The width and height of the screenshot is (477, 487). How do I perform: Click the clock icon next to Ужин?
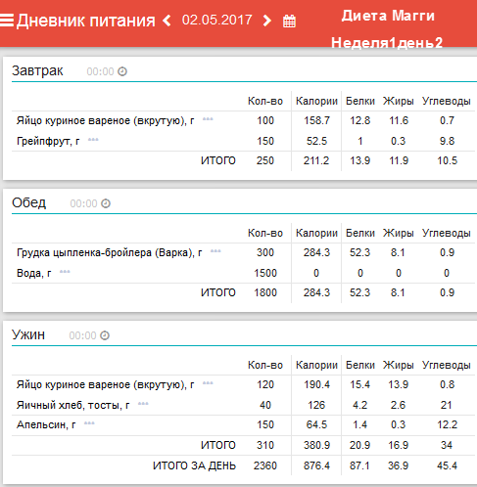coord(105,335)
